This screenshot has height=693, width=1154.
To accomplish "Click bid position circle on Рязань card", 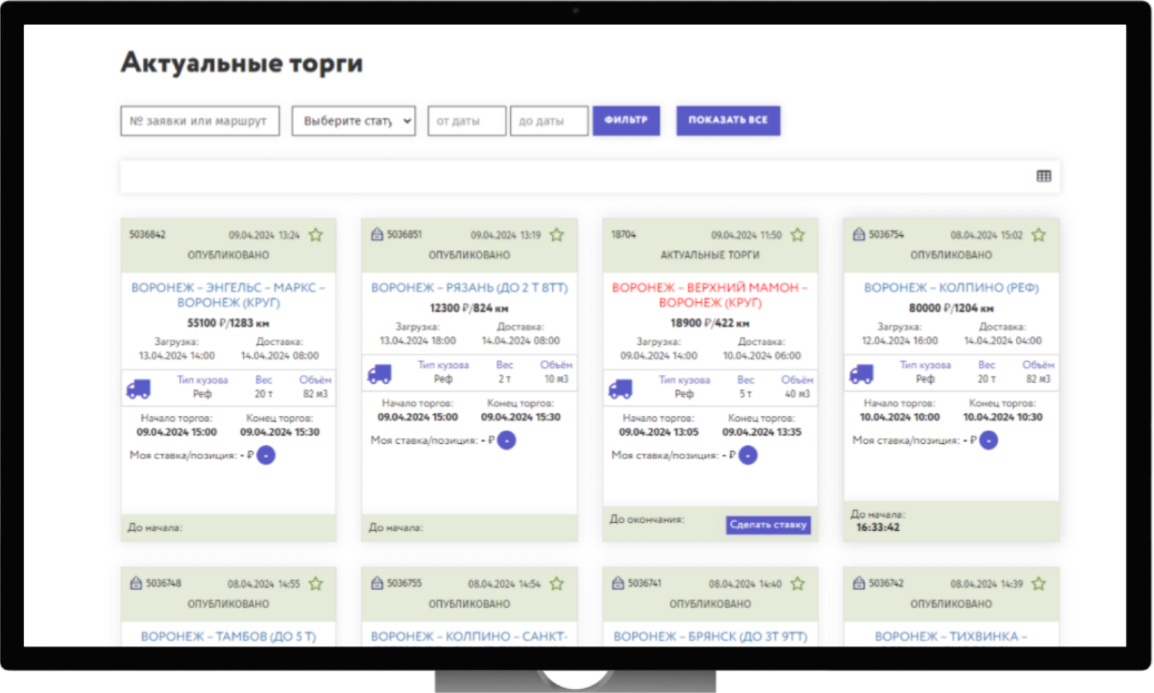I will [506, 440].
